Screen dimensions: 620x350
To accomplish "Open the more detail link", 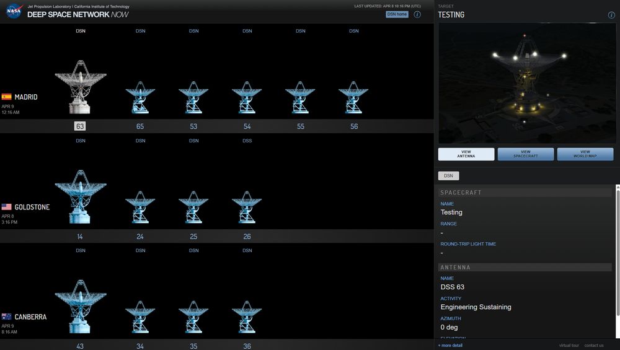I will 450,345.
